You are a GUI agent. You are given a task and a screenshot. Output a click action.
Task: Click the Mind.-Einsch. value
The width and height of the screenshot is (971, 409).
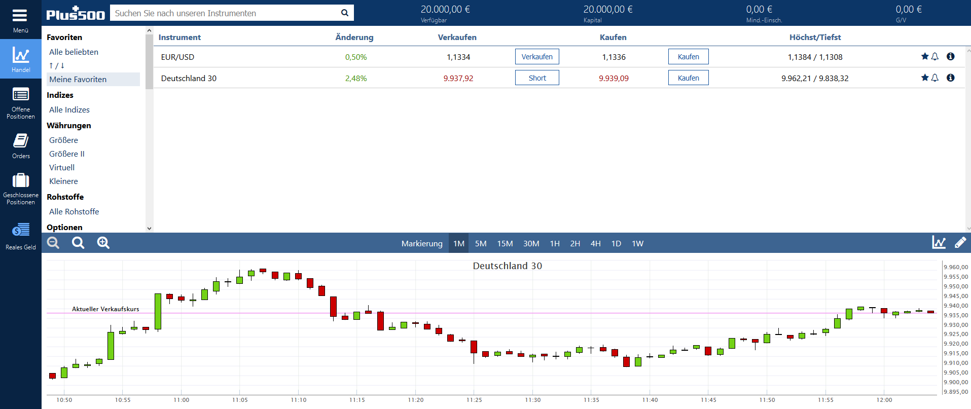[759, 9]
